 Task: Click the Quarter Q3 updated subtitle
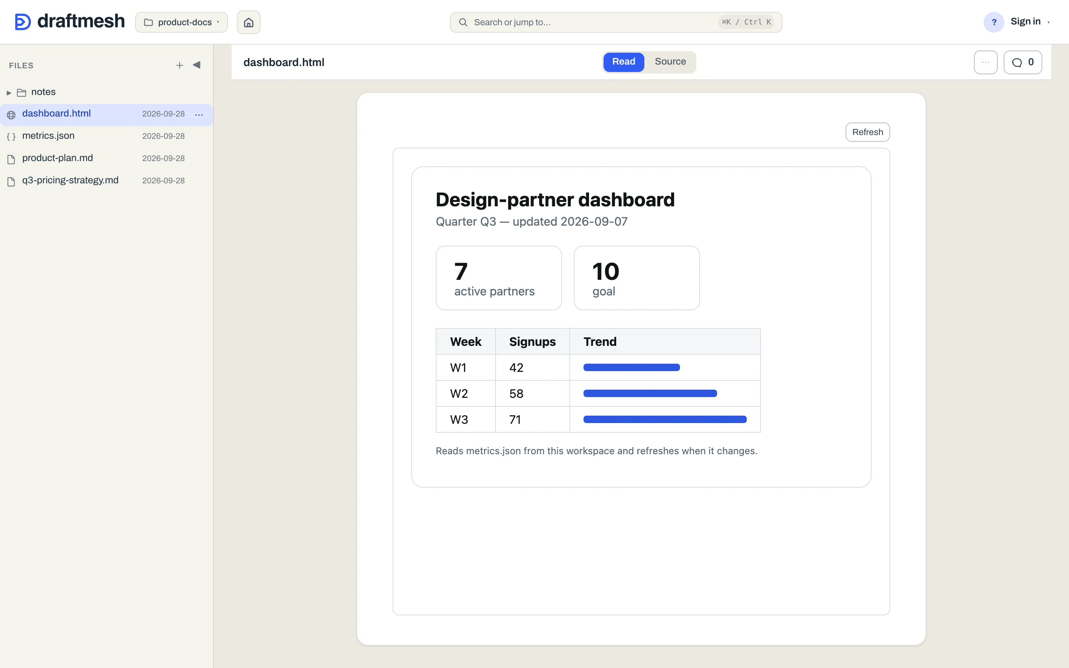532,222
